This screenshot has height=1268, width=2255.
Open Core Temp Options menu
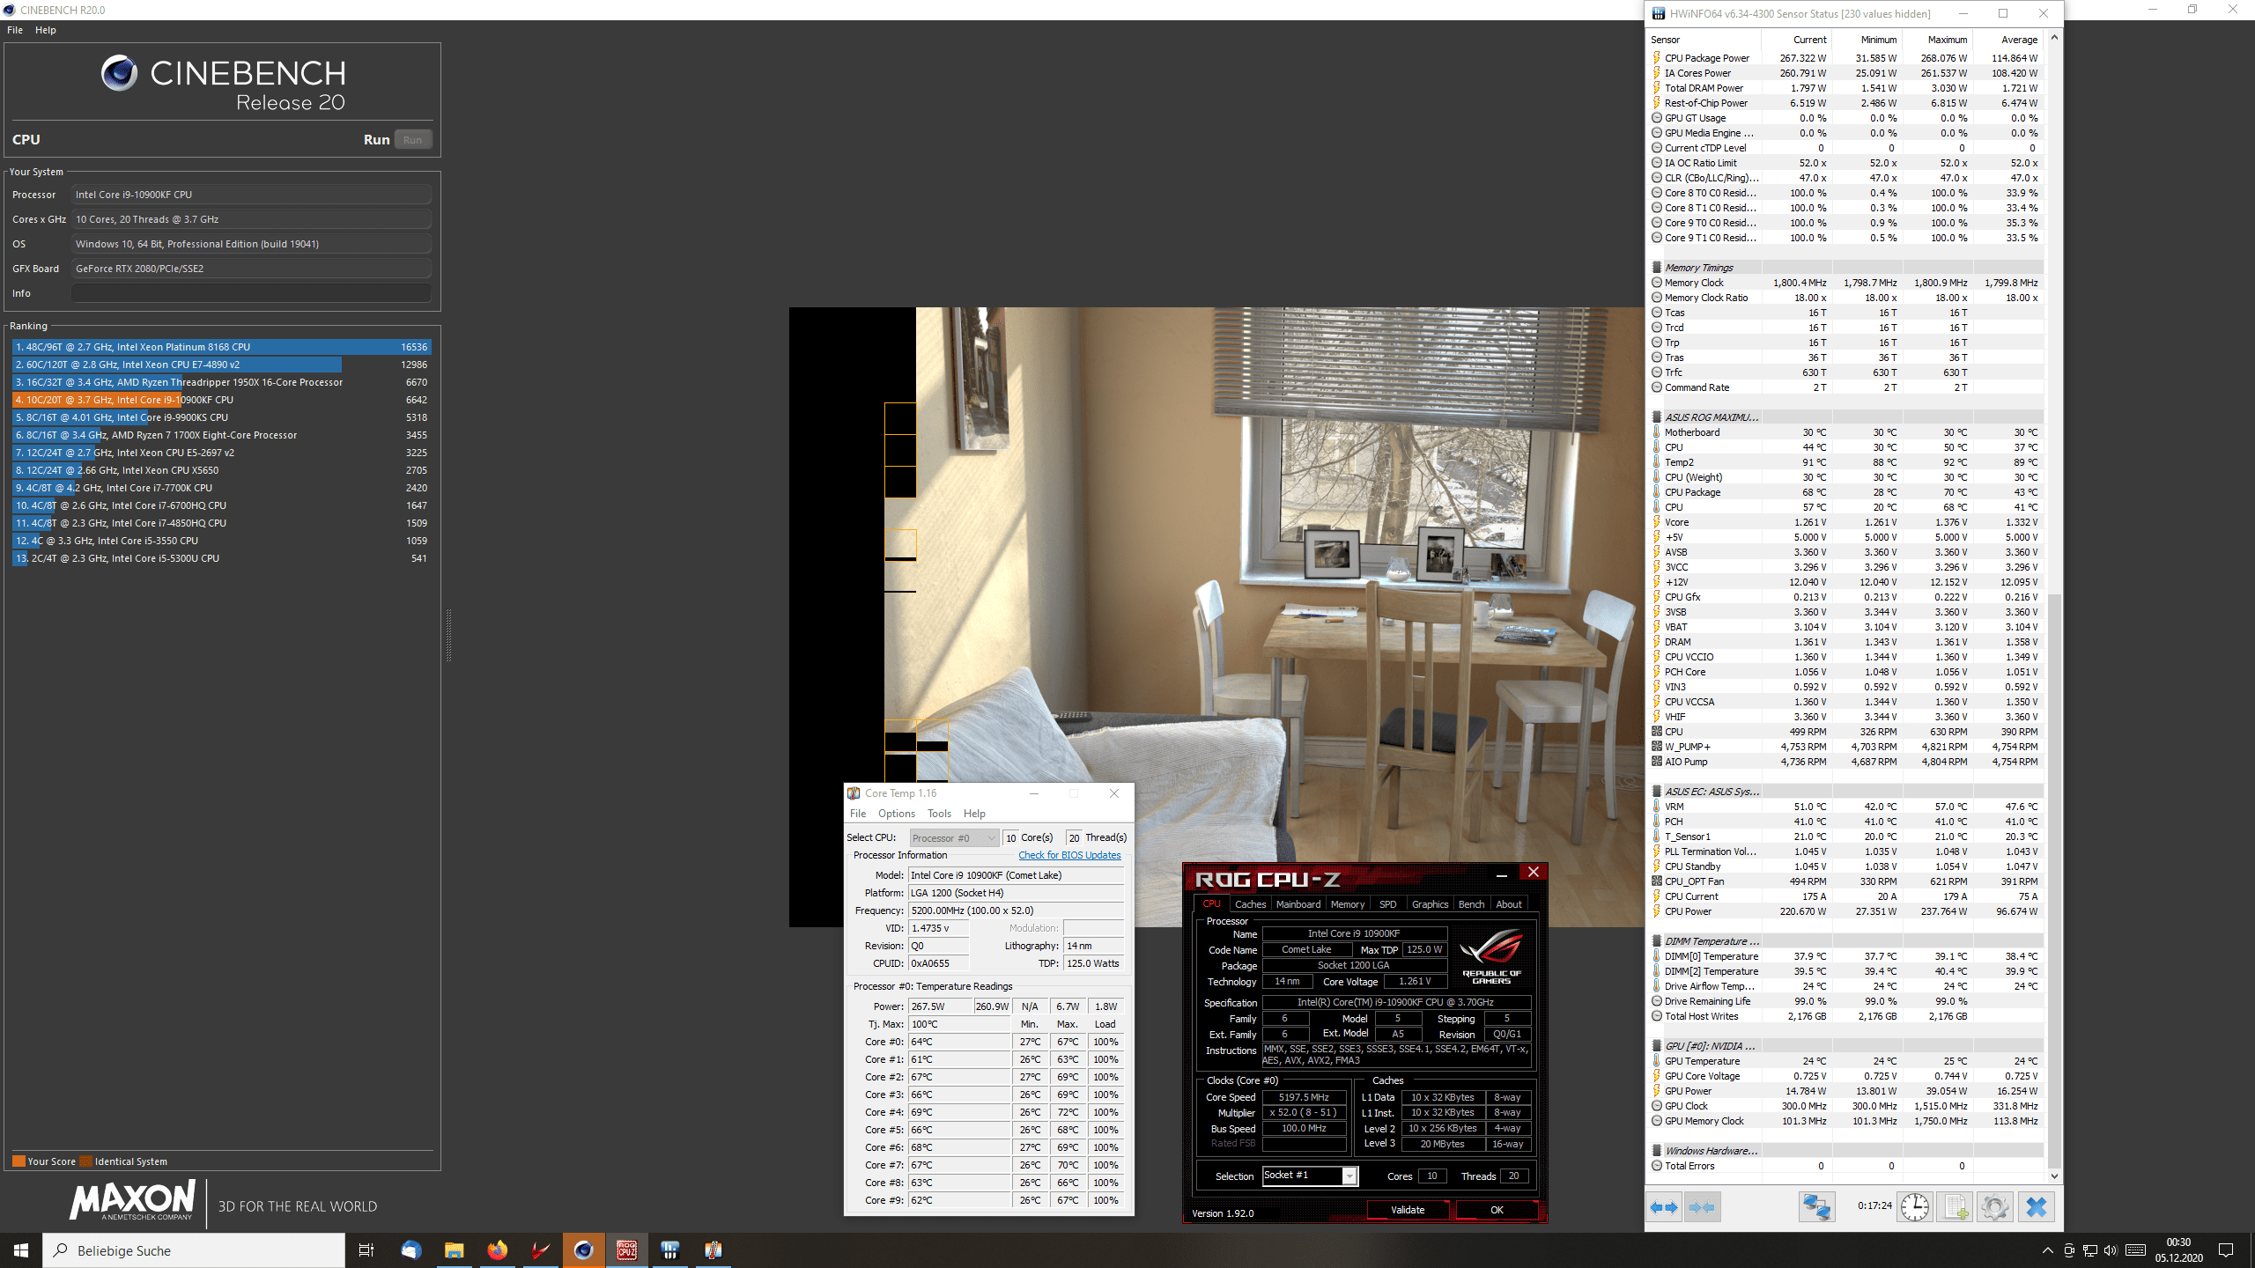click(897, 814)
